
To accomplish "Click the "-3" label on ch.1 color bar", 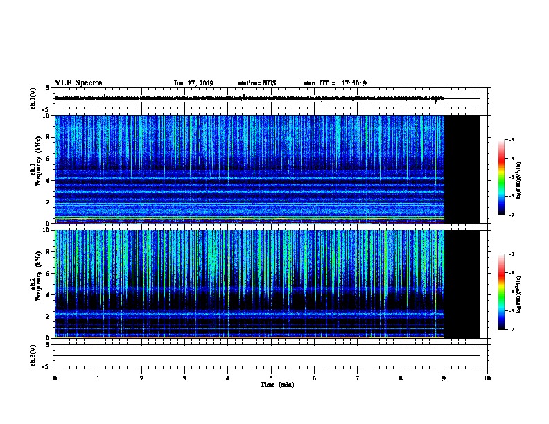I will point(511,139).
